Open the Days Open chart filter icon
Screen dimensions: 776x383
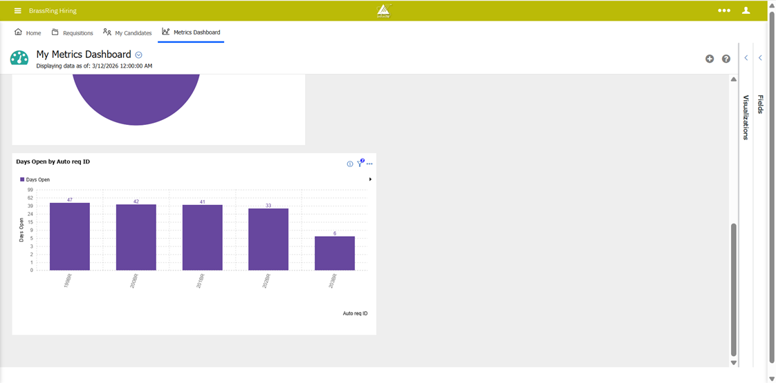[x=360, y=164]
